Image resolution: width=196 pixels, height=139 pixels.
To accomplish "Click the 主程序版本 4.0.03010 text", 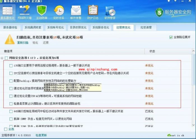I will point(16,135).
